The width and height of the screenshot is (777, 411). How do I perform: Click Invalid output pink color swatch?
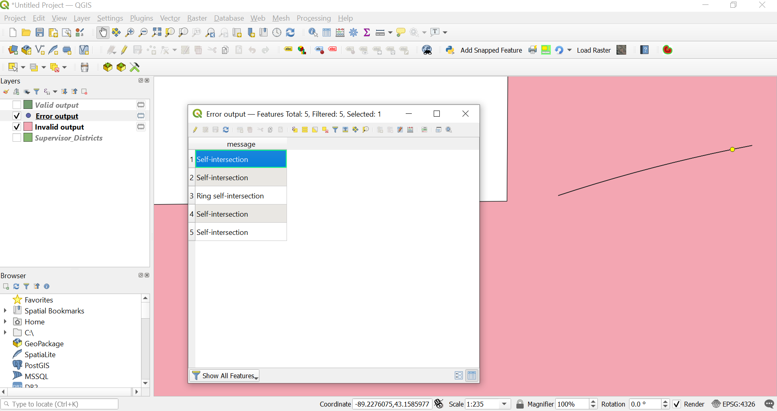(x=28, y=127)
